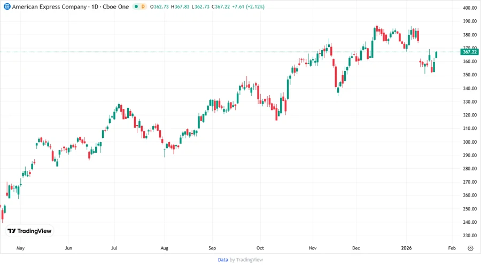Image resolution: width=481 pixels, height=266 pixels.
Task: Click the change value +7.61 (+2.12%)
Action: point(248,7)
